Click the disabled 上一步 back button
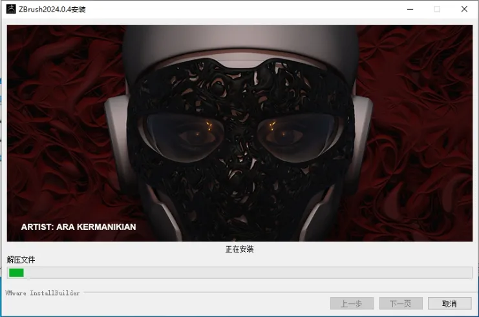Screen dimensions: 479x317 tap(352, 303)
